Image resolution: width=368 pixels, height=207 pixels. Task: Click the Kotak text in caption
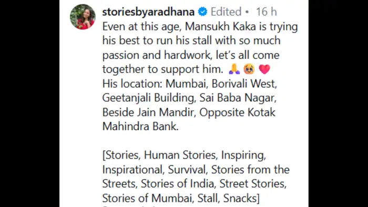pyautogui.click(x=261, y=112)
